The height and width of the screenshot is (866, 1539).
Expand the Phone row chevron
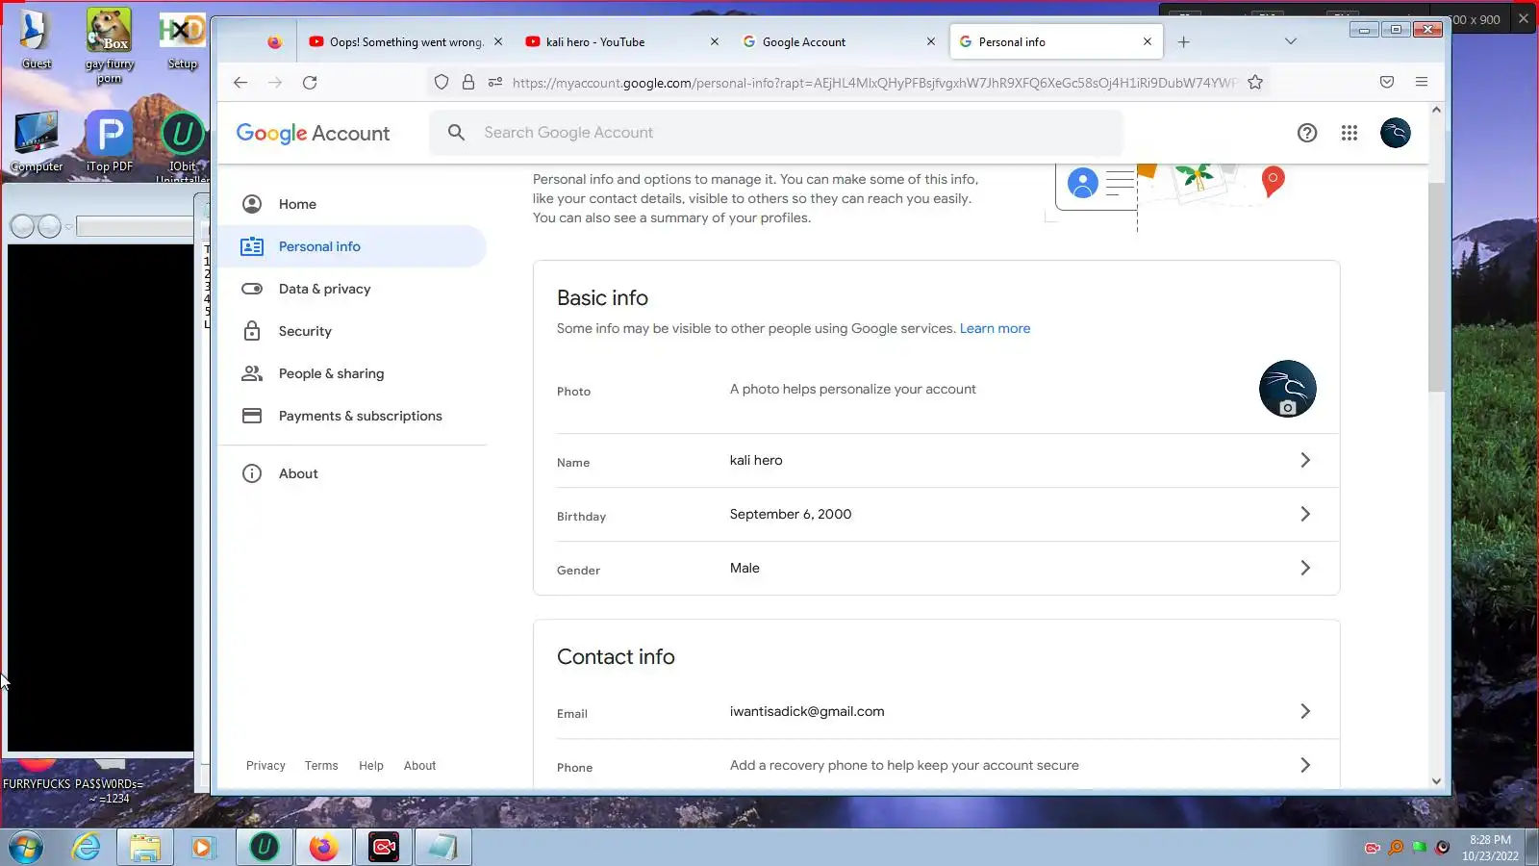(x=1305, y=765)
